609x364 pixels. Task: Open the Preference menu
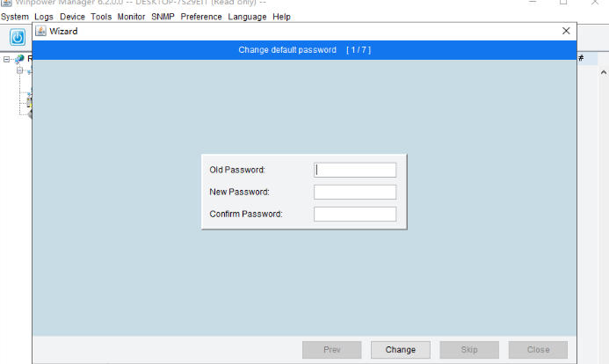click(x=201, y=17)
